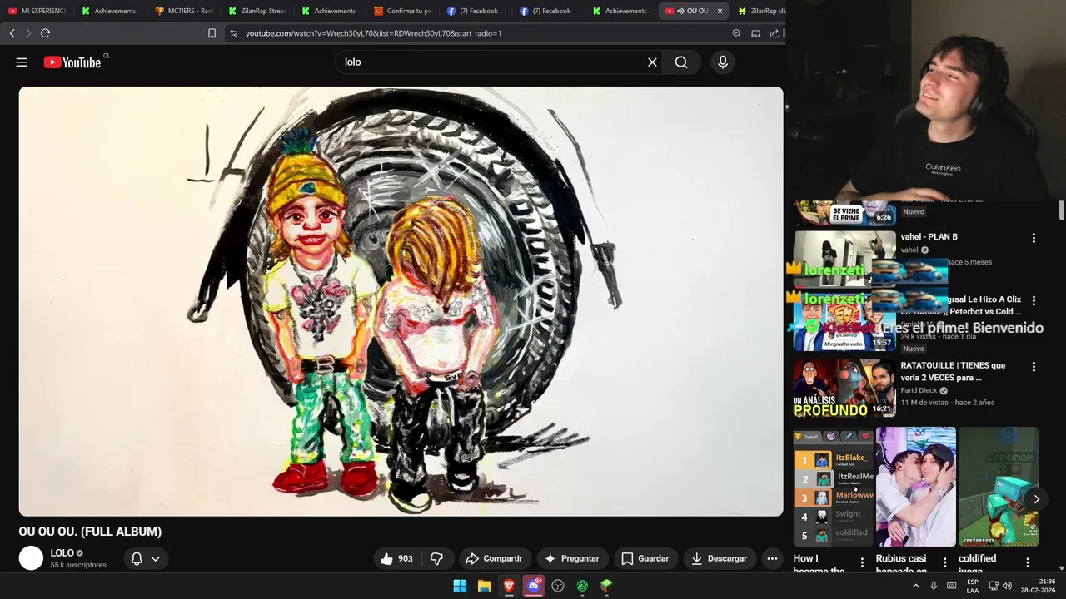Screen dimensions: 1066x599
Task: Click the microphone tray icon in taskbar
Action: 934,586
